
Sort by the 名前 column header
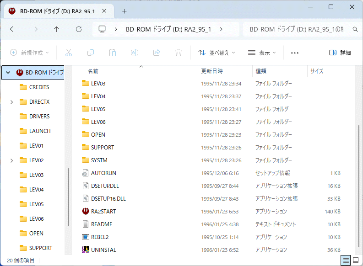point(93,71)
